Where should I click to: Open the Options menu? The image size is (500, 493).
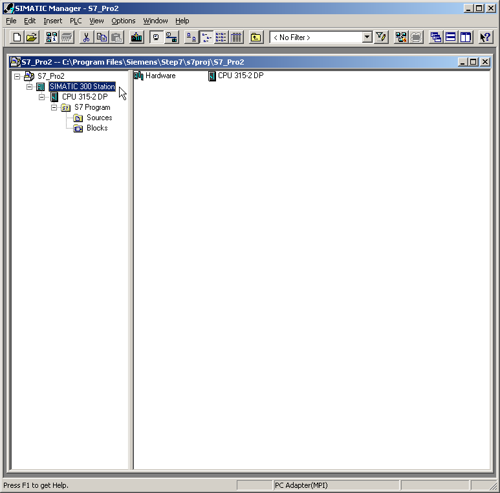pyautogui.click(x=123, y=21)
